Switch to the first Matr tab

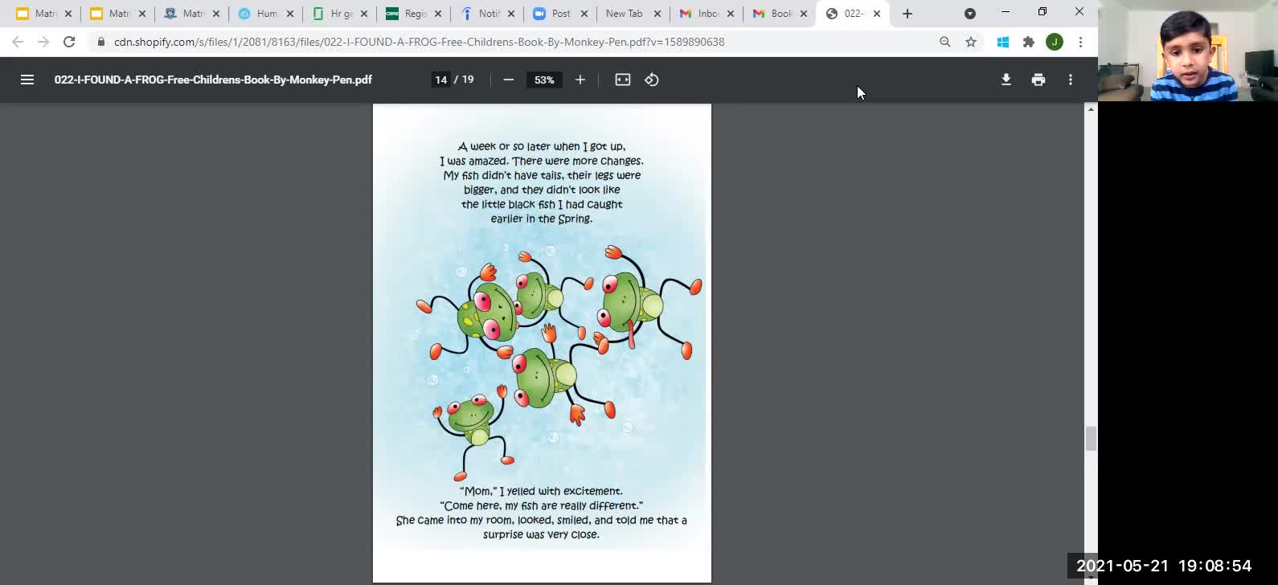coord(44,14)
